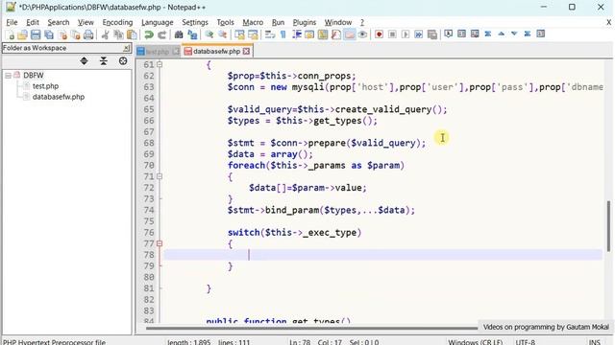Viewport: 615px width, 345px height.
Task: Click the Replace toolbar icon
Action: (x=192, y=34)
